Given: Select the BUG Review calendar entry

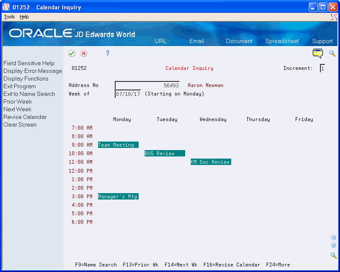Looking at the screenshot, I should click(165, 153).
